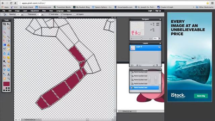Open Layer styles icon in Layers panel

[x=140, y=65]
